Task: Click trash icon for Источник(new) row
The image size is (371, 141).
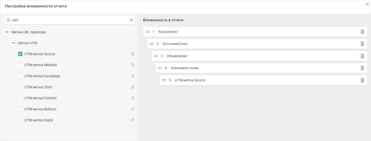Action: tap(362, 44)
